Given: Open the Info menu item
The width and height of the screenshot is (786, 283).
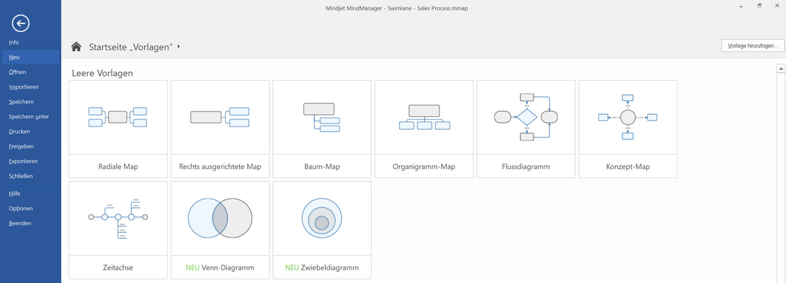Looking at the screenshot, I should (14, 42).
